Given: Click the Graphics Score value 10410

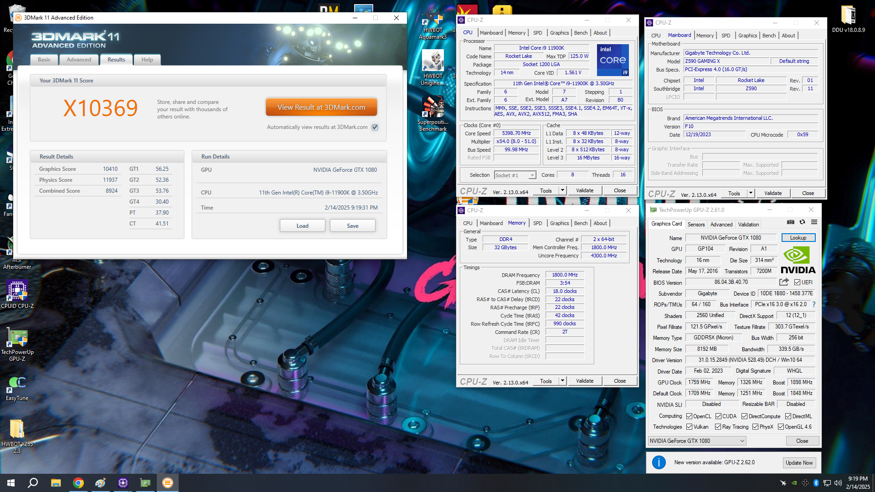Looking at the screenshot, I should [110, 169].
